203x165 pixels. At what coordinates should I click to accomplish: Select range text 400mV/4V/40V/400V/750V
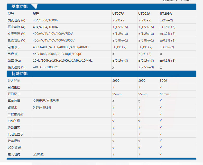click(x=53, y=34)
